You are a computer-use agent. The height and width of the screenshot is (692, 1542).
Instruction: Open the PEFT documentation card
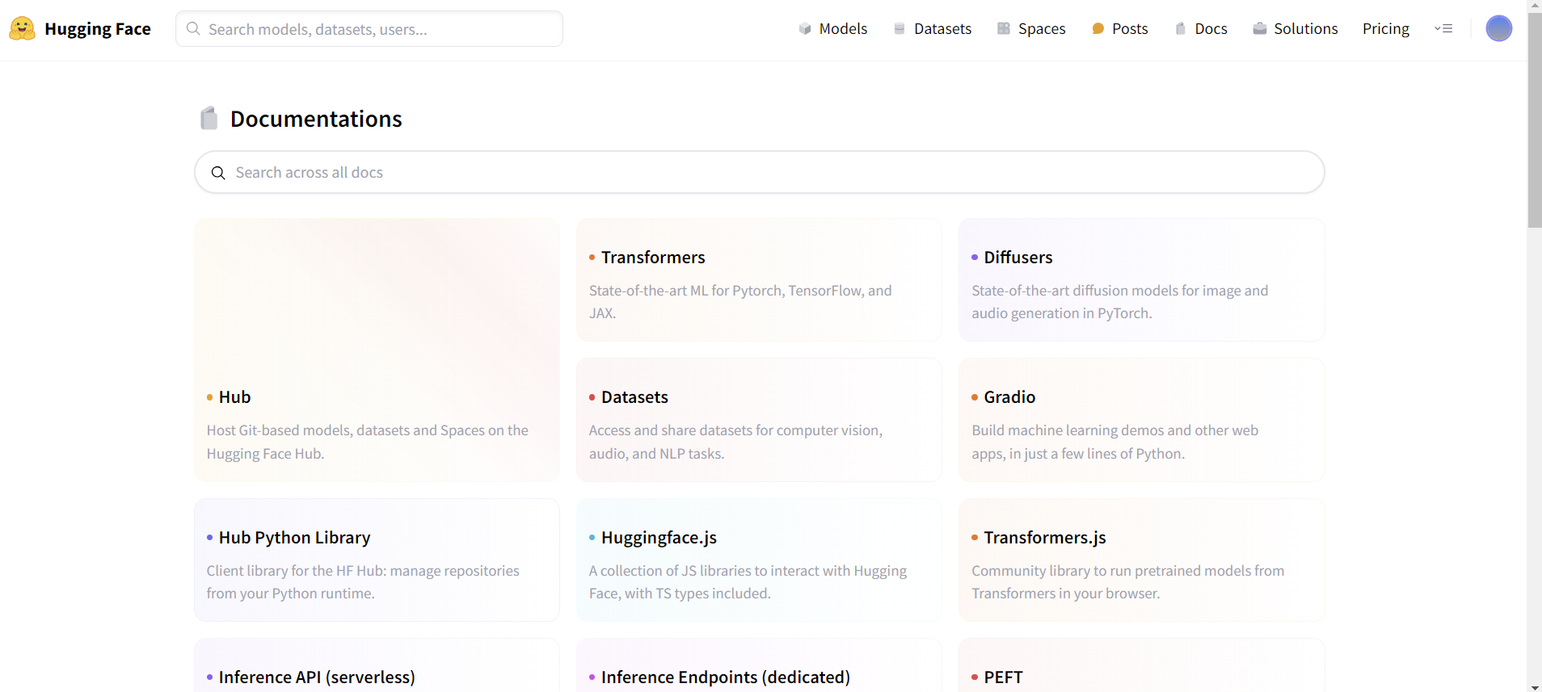1141,665
